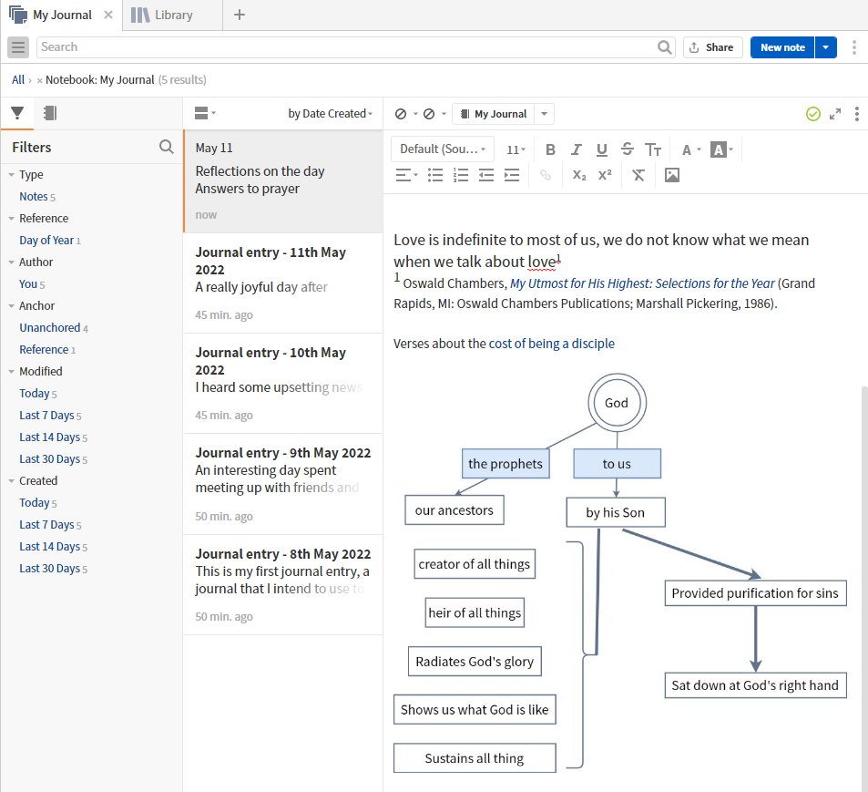868x792 pixels.
Task: Go to the All breadcrumb
Action: pos(18,80)
